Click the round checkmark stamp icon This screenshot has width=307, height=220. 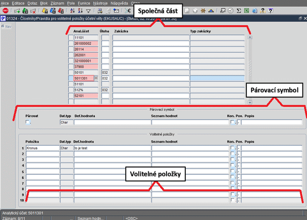click(x=231, y=11)
